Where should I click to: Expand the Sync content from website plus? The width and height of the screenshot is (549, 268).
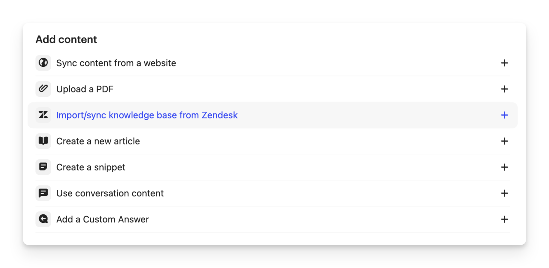[x=504, y=63]
